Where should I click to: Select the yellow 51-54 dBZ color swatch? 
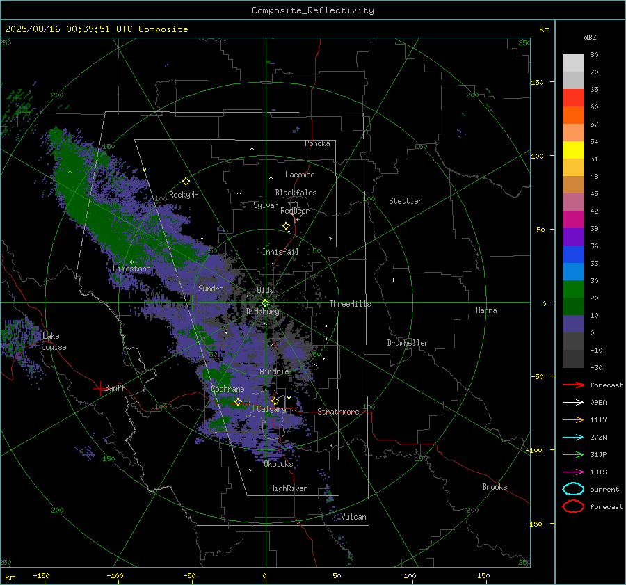coord(573,150)
